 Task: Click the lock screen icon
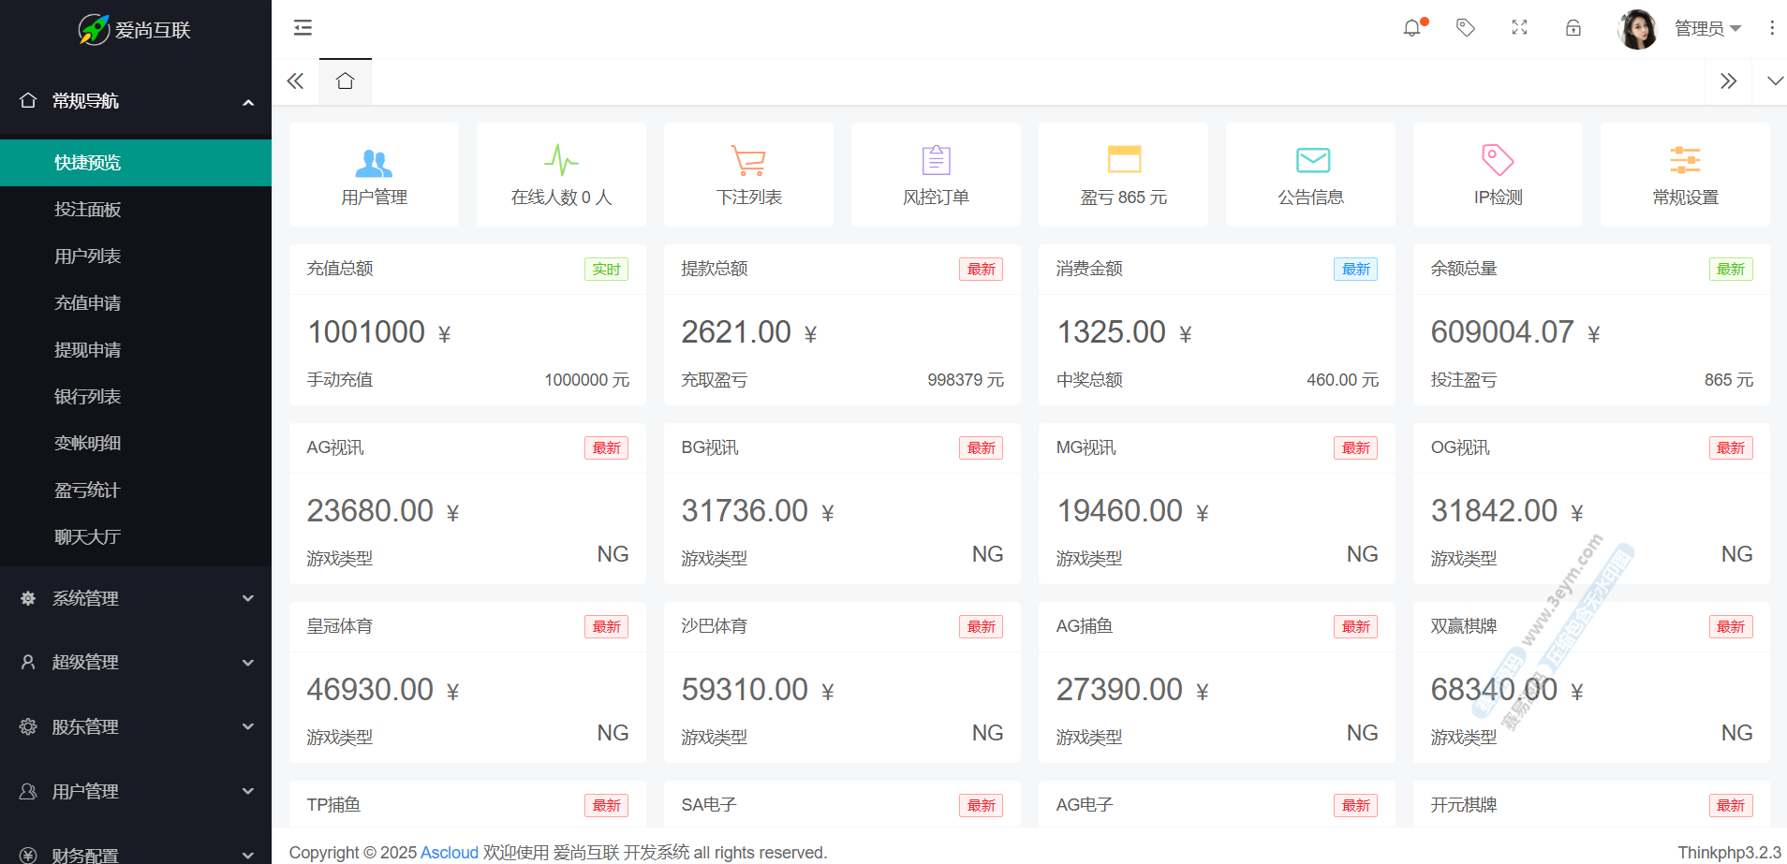click(1573, 28)
